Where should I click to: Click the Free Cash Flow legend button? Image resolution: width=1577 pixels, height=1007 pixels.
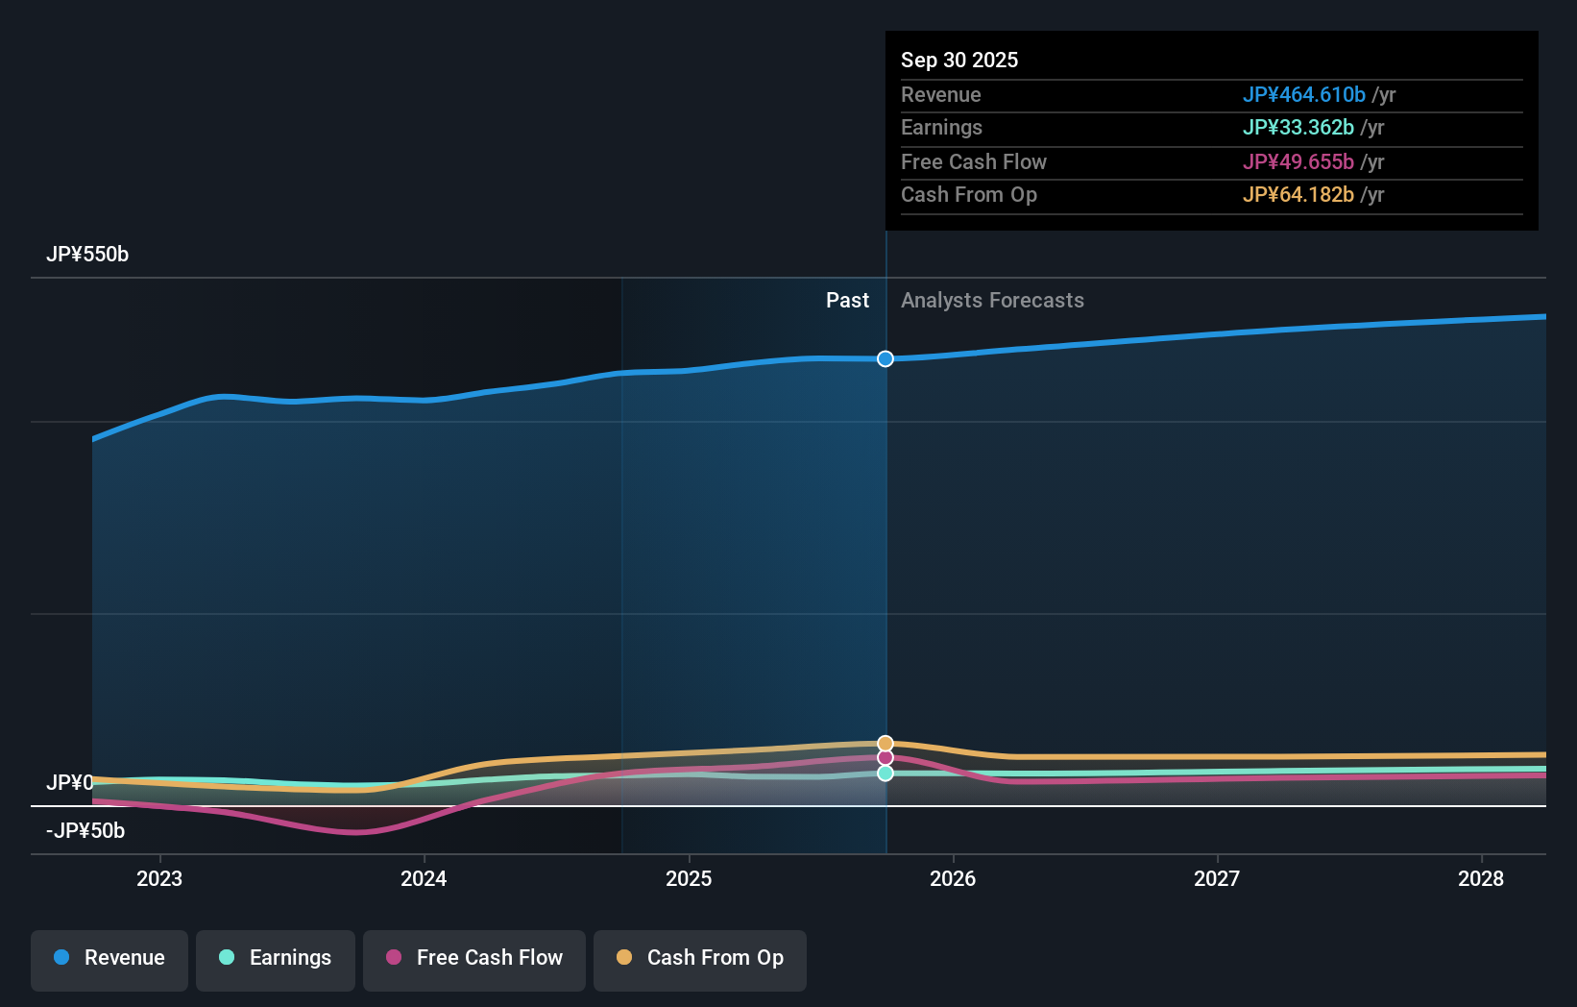pyautogui.click(x=473, y=960)
